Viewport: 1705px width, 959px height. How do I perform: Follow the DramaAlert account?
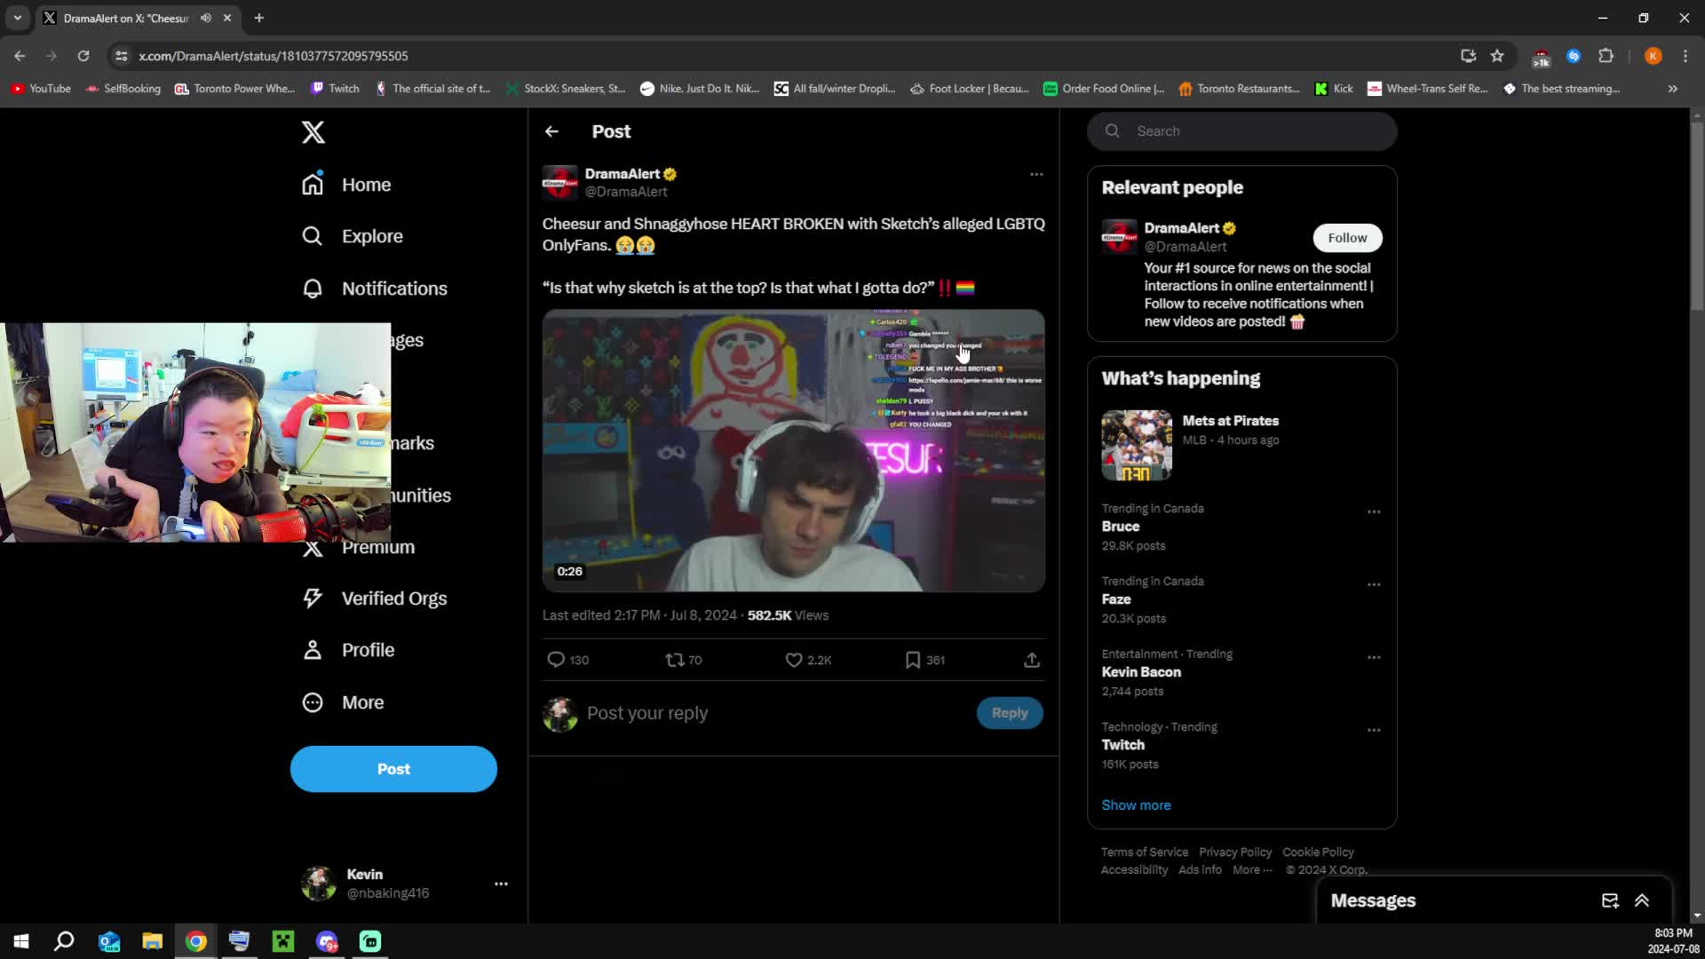[x=1346, y=237]
